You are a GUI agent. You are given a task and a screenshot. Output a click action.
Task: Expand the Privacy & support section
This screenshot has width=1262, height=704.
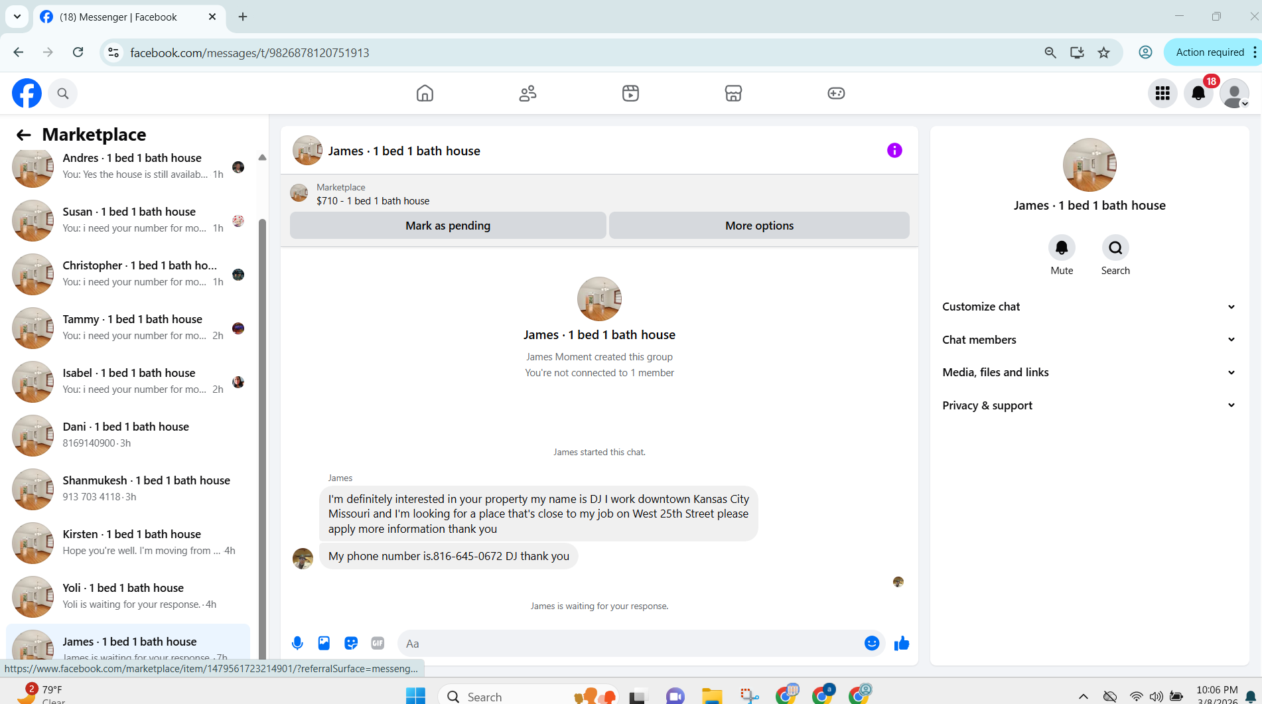1089,405
